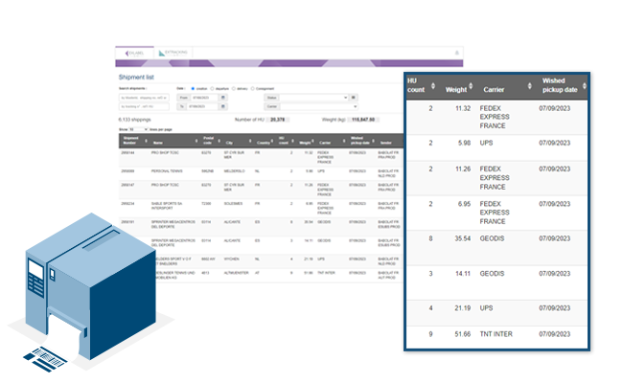The width and height of the screenshot is (623, 383).
Task: Click TNT INTER carrier in the enlarged panel
Action: (496, 334)
